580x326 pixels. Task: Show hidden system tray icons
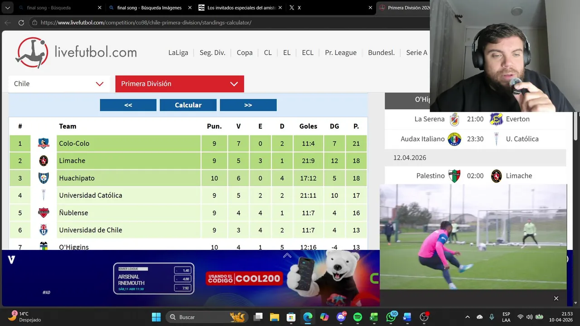coord(468,317)
